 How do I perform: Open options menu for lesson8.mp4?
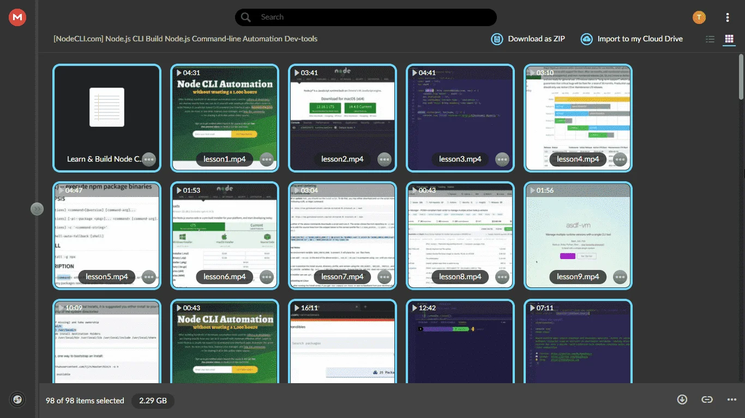point(502,277)
